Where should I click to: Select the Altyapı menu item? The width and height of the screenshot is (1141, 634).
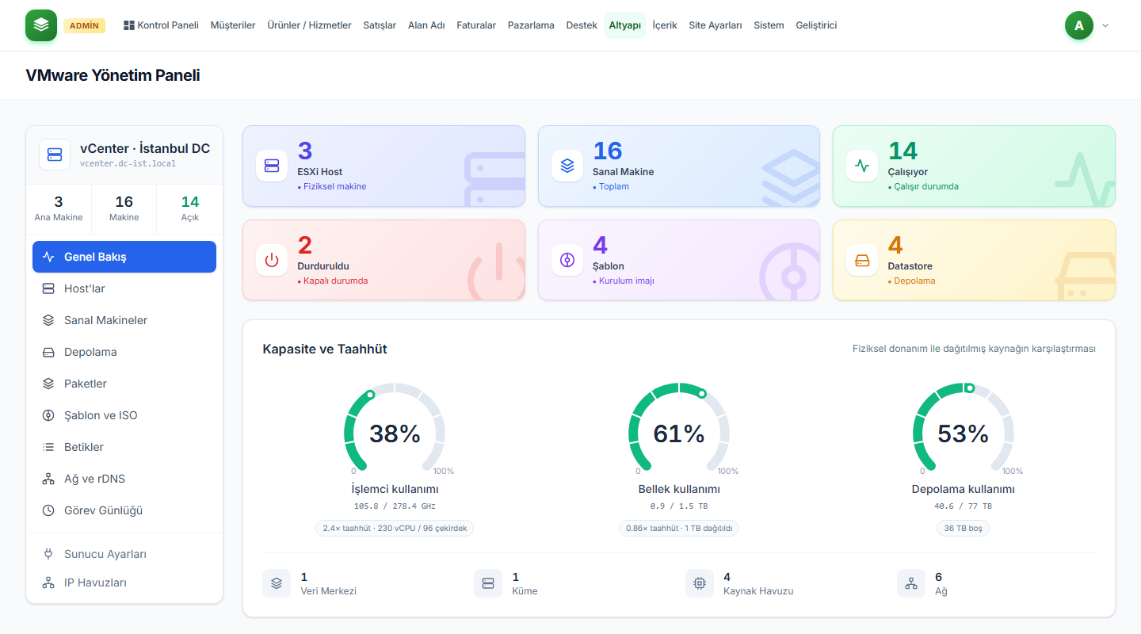624,25
